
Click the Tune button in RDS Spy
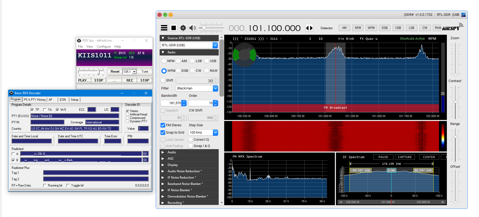tap(145, 72)
